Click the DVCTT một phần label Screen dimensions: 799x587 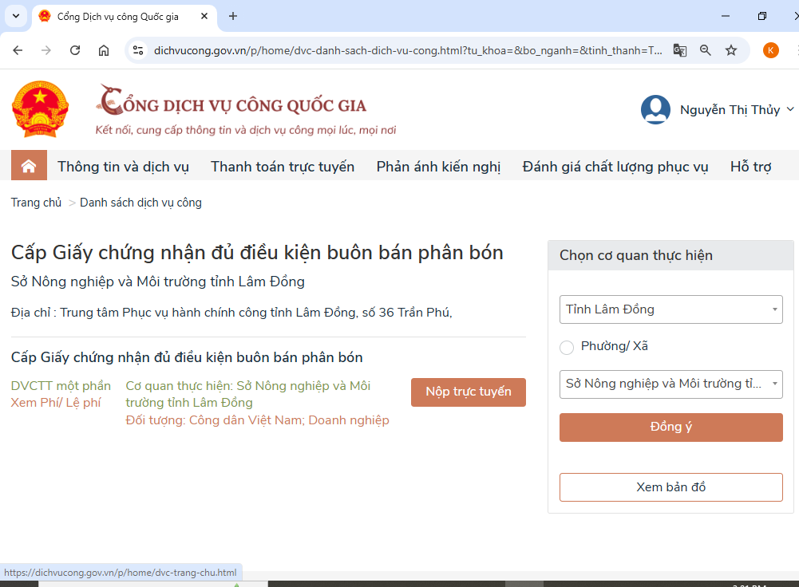tap(61, 386)
